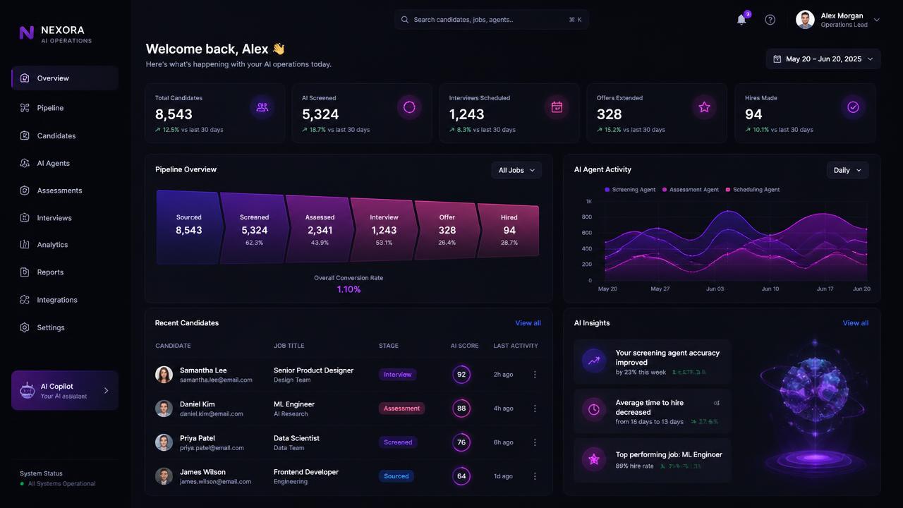
Task: Click the Candidates sidebar icon
Action: point(25,135)
